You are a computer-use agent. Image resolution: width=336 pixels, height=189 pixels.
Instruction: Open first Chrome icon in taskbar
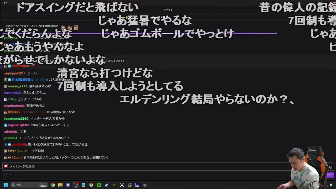(x=52, y=185)
